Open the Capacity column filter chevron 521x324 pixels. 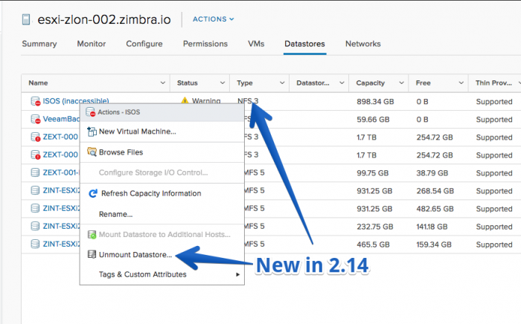click(401, 83)
